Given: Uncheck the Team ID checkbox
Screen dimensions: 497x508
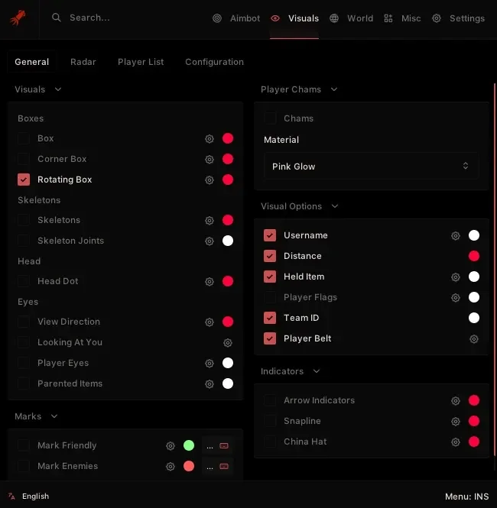Looking at the screenshot, I should (270, 318).
